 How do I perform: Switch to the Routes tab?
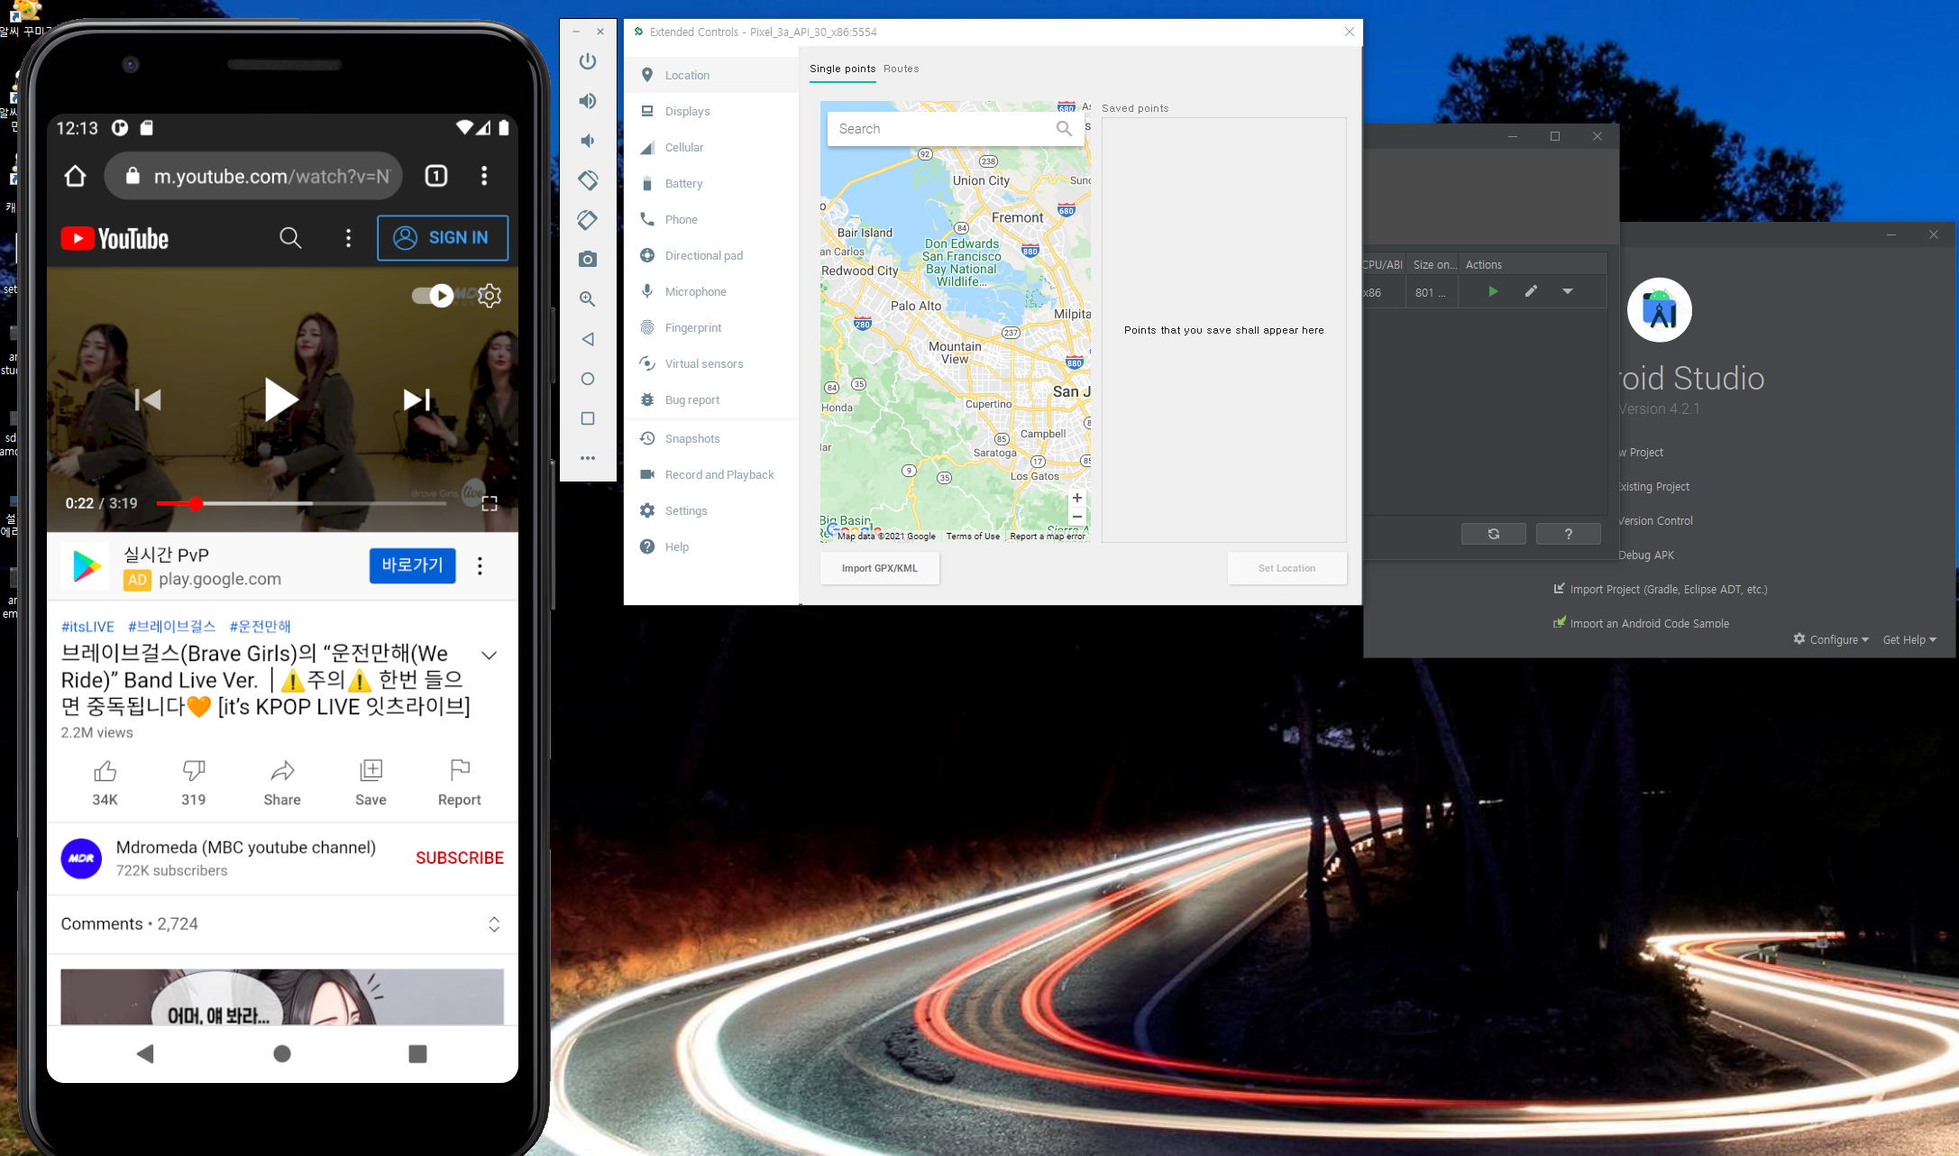coord(901,69)
